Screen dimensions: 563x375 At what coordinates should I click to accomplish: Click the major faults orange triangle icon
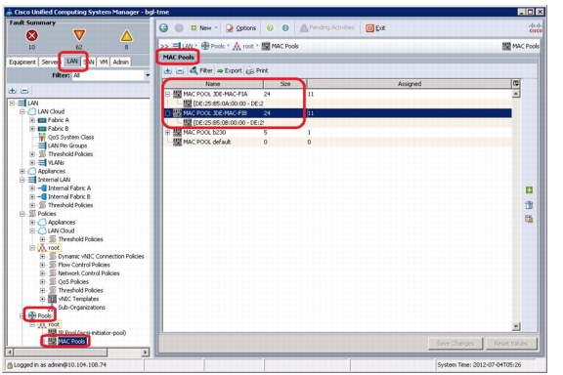point(79,35)
